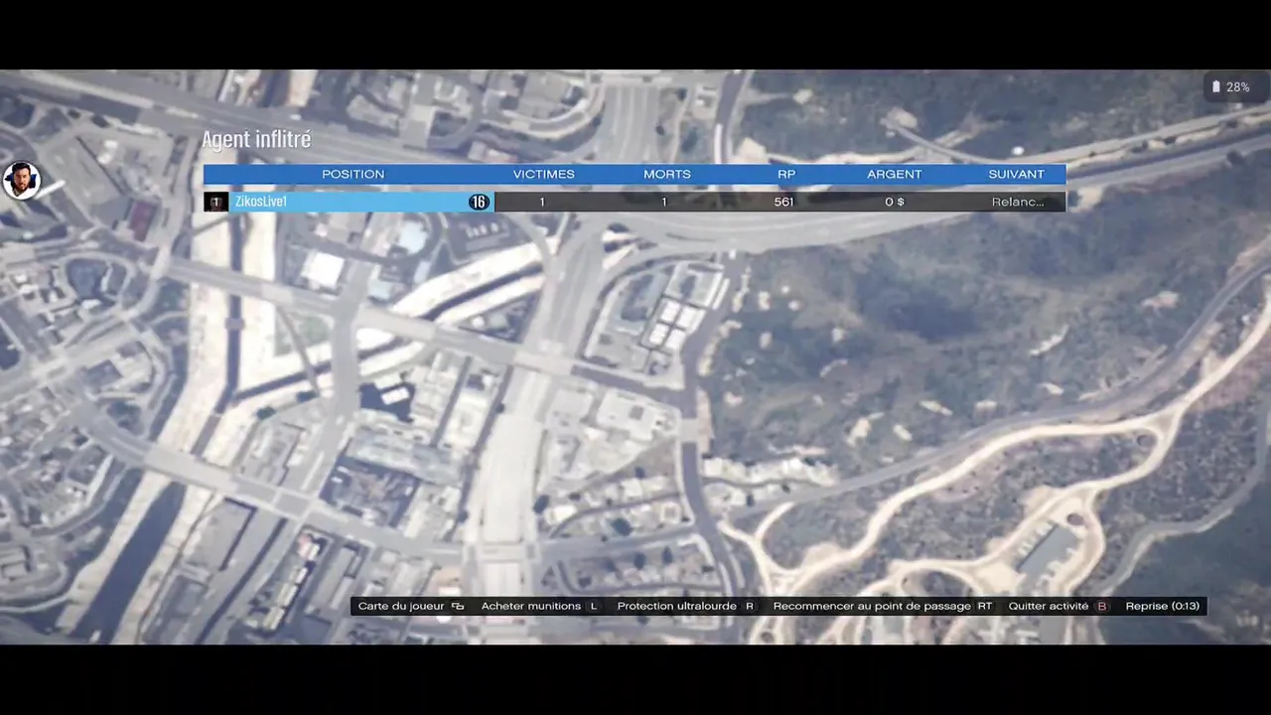Click the ZikosLive1 player thumbnail numbered 1
Image resolution: width=1271 pixels, height=715 pixels.
tap(215, 202)
